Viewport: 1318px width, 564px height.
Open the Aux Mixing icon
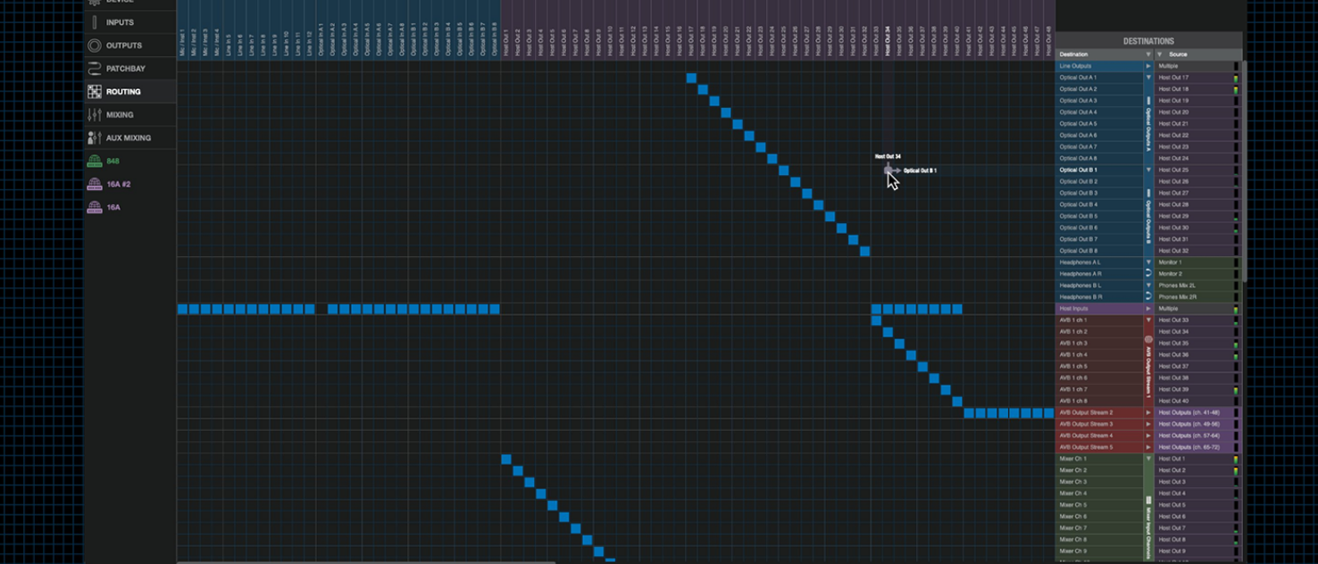click(x=95, y=138)
